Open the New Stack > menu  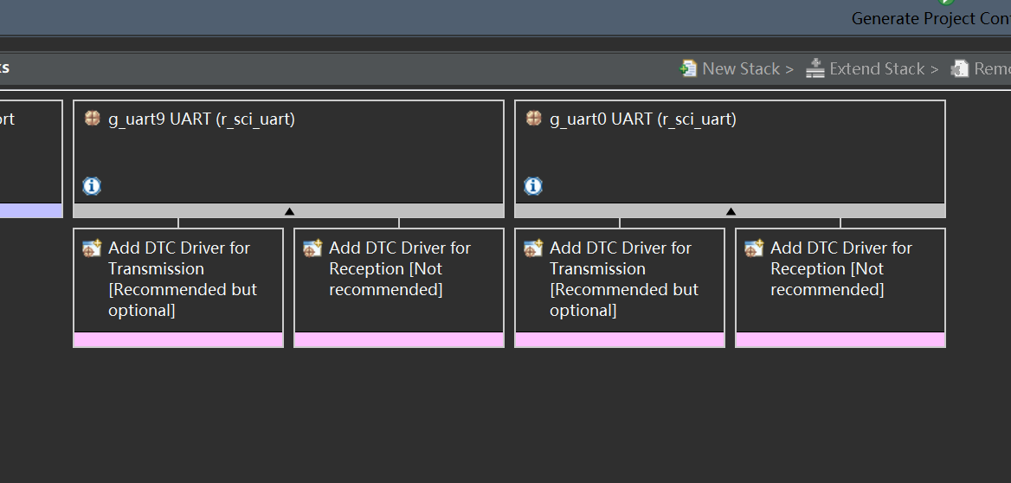tap(748, 68)
